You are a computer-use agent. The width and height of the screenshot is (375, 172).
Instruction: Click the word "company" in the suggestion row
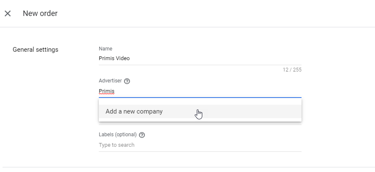coord(150,112)
